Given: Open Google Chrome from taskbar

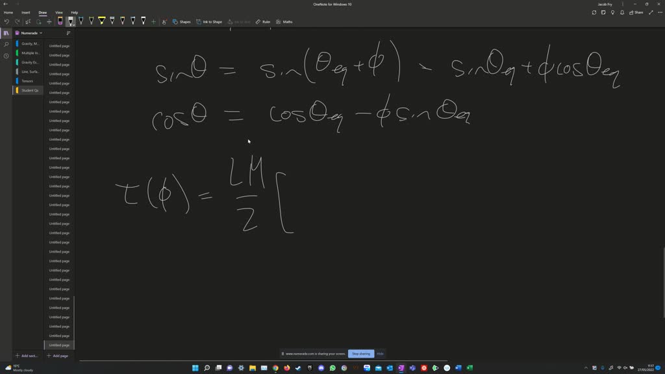Looking at the screenshot, I should (x=275, y=368).
